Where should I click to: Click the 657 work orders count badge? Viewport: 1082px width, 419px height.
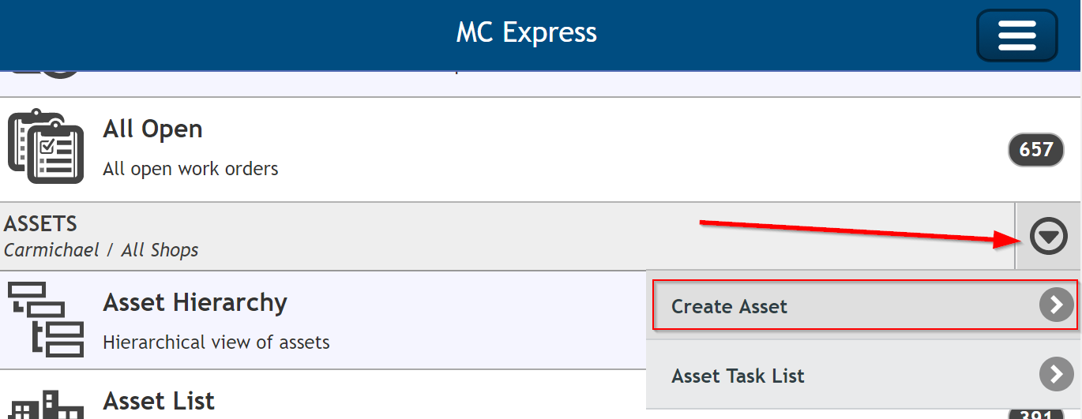(1035, 150)
